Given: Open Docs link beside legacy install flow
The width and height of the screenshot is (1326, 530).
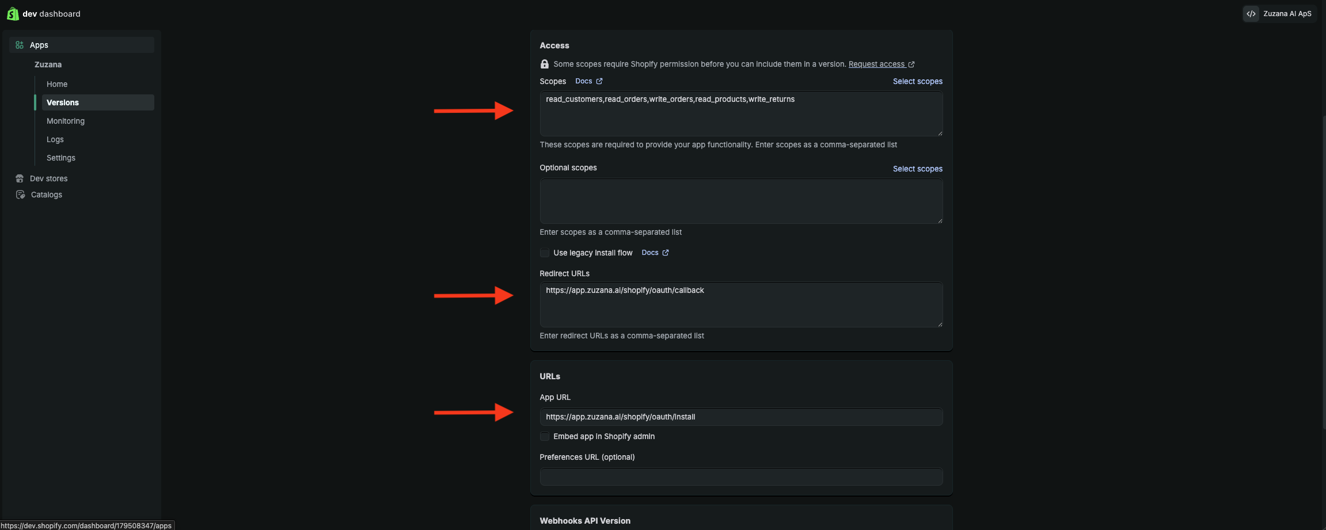Looking at the screenshot, I should tap(650, 253).
